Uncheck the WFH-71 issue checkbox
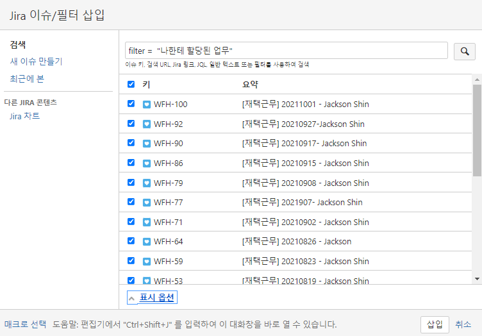The image size is (482, 336). (x=131, y=221)
